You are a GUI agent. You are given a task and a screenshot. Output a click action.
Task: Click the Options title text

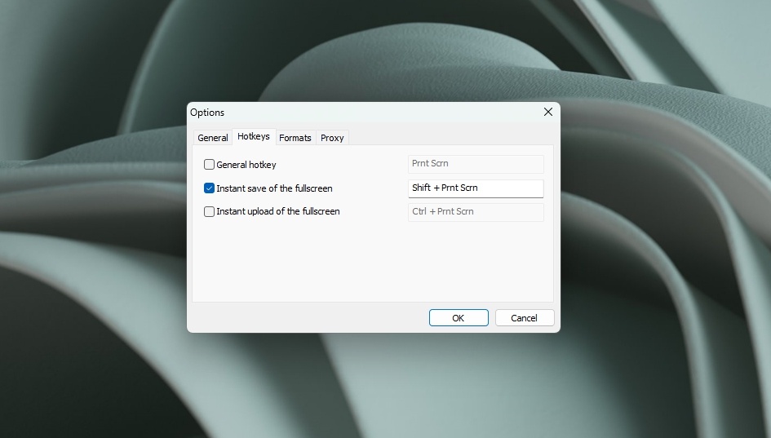(x=207, y=112)
